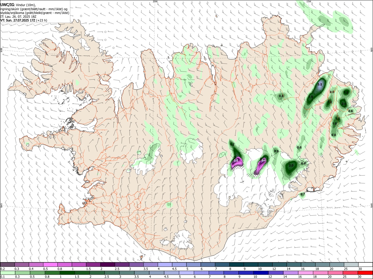This screenshot has width=373, height=279.
Task: Pick the lower scale swatch between 4 and 4.5
Action: click(156, 273)
